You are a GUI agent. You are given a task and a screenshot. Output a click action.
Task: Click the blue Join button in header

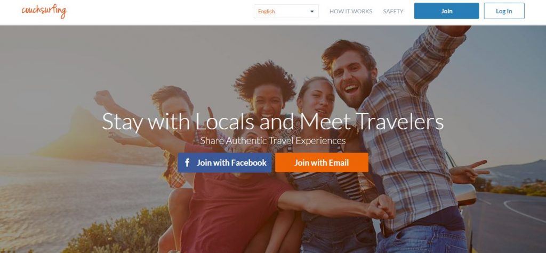446,11
